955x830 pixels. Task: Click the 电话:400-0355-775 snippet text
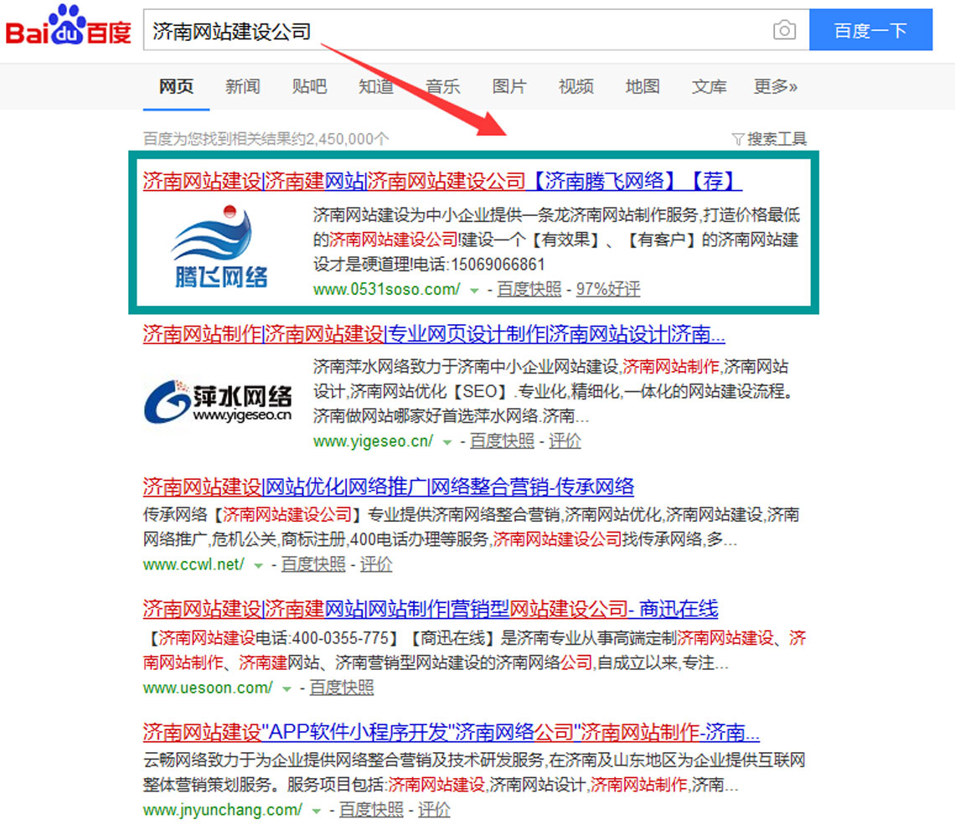[323, 638]
